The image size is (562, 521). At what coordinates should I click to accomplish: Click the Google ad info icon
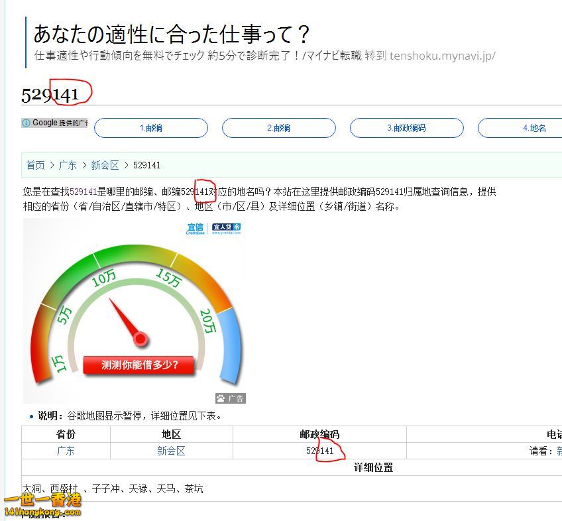(x=26, y=123)
